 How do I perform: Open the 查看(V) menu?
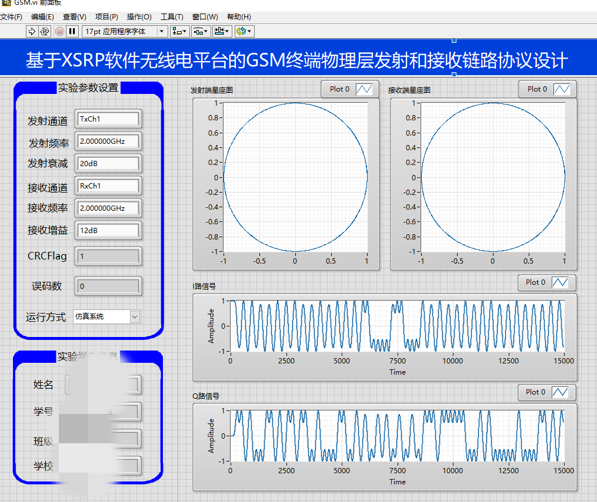click(x=75, y=16)
